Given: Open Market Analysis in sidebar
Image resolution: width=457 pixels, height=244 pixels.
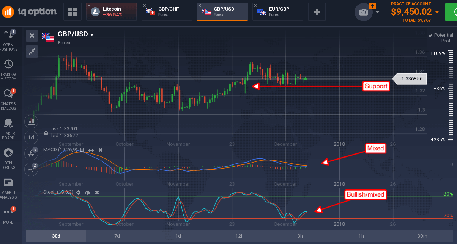Looking at the screenshot, I should click(x=8, y=189).
